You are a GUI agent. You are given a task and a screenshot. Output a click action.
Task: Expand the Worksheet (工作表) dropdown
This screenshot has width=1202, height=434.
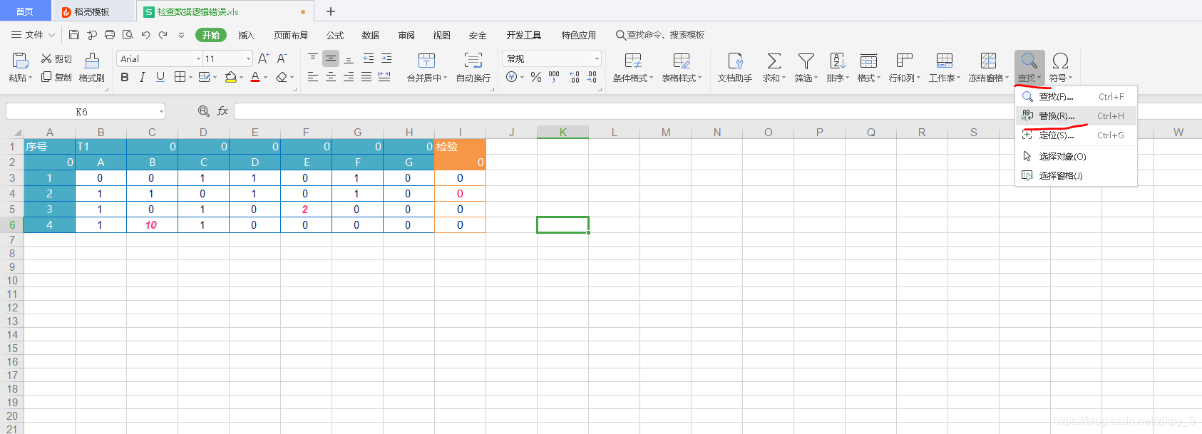coord(958,78)
